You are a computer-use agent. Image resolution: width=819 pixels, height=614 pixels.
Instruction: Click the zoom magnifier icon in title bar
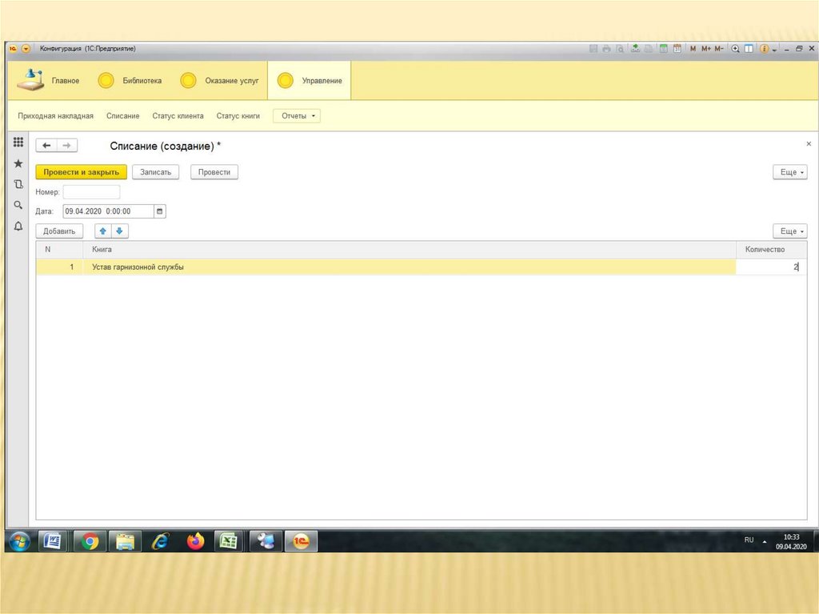[x=736, y=49]
